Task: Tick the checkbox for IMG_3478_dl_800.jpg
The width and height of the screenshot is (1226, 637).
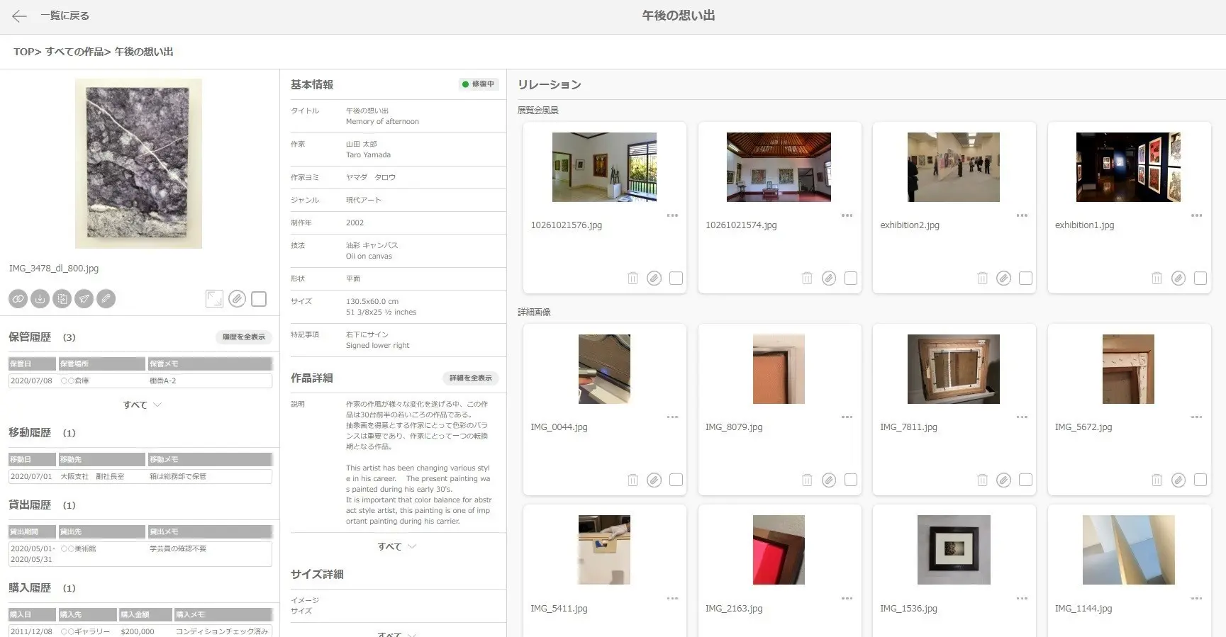Action: [x=260, y=299]
